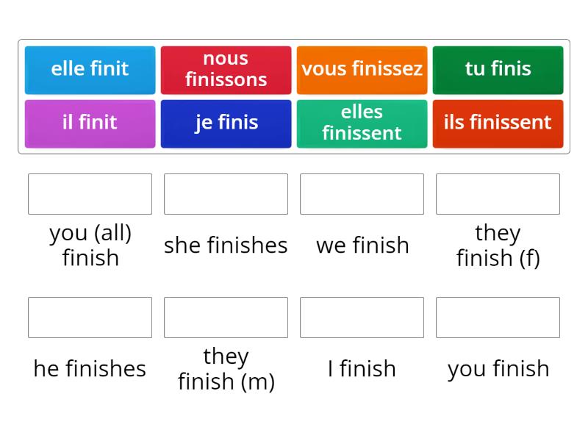Select the red-orange 'ils finissent' tile
The image size is (588, 441).
click(x=498, y=123)
